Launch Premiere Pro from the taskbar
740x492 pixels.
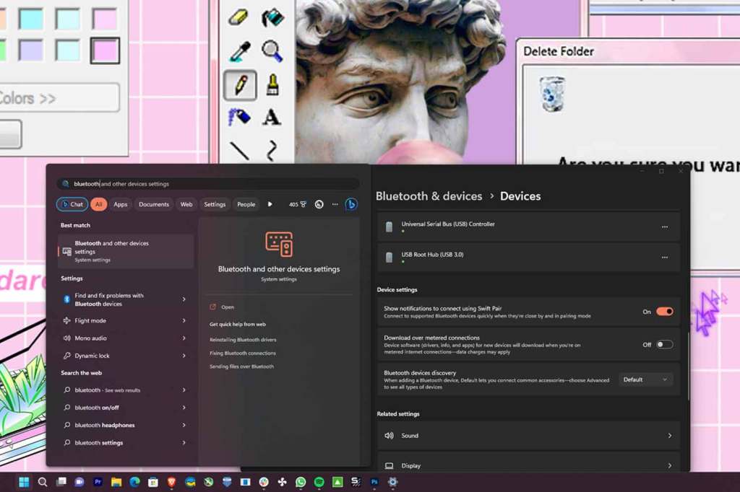[x=98, y=482]
